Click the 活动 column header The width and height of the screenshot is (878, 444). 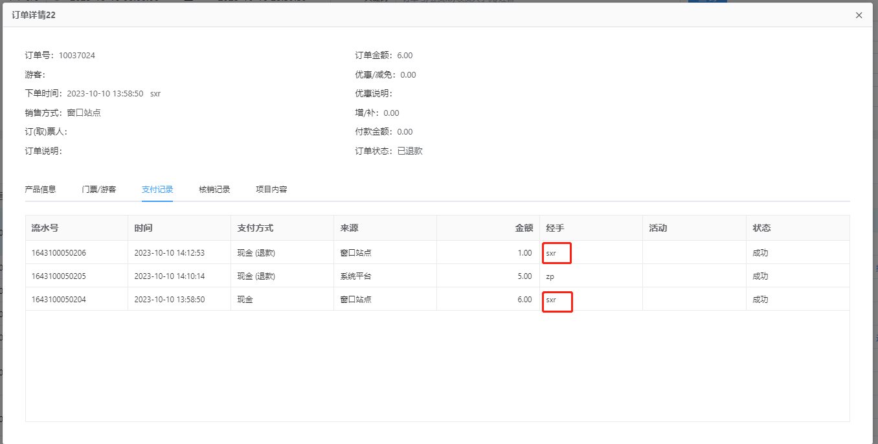click(658, 228)
